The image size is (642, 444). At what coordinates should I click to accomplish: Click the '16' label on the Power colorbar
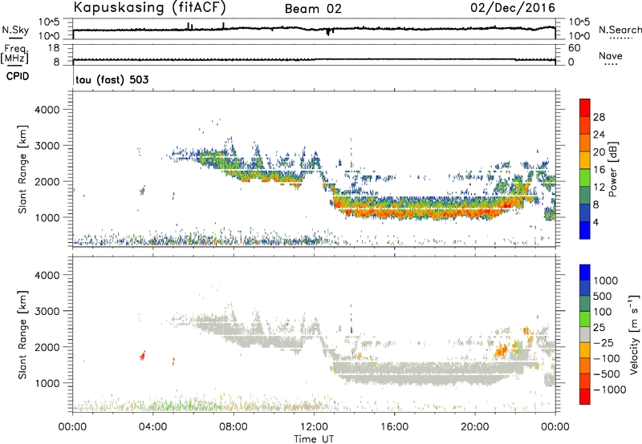[x=599, y=170]
